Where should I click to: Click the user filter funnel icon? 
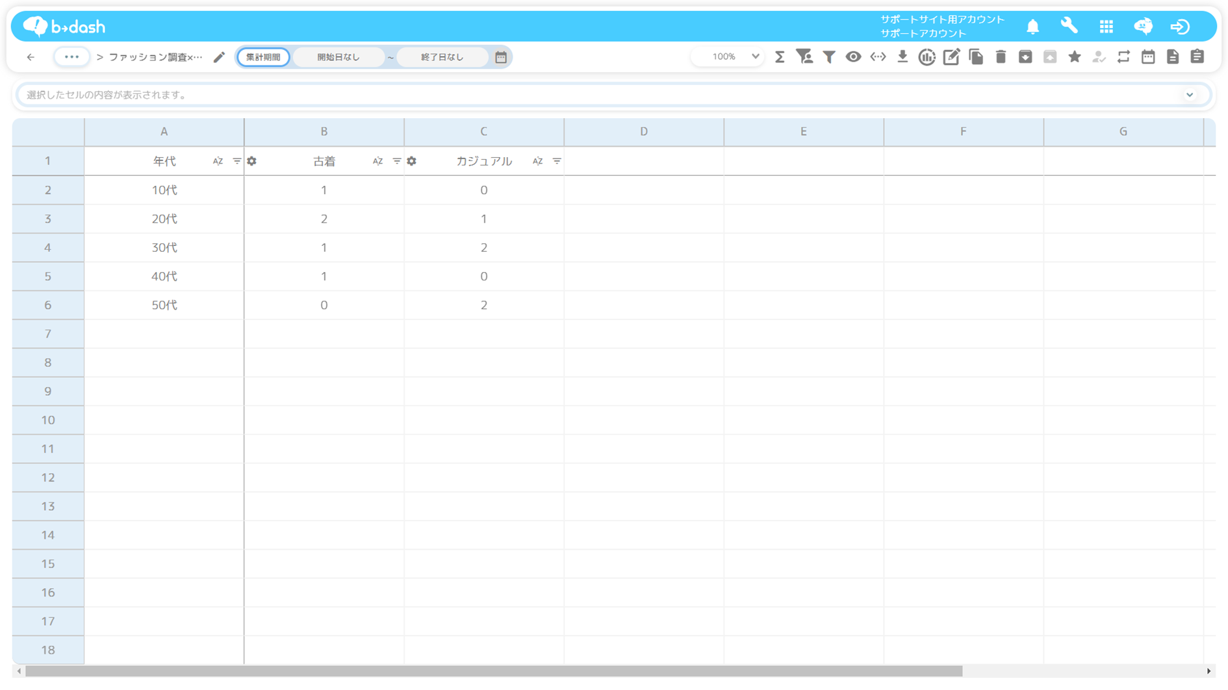coord(804,57)
